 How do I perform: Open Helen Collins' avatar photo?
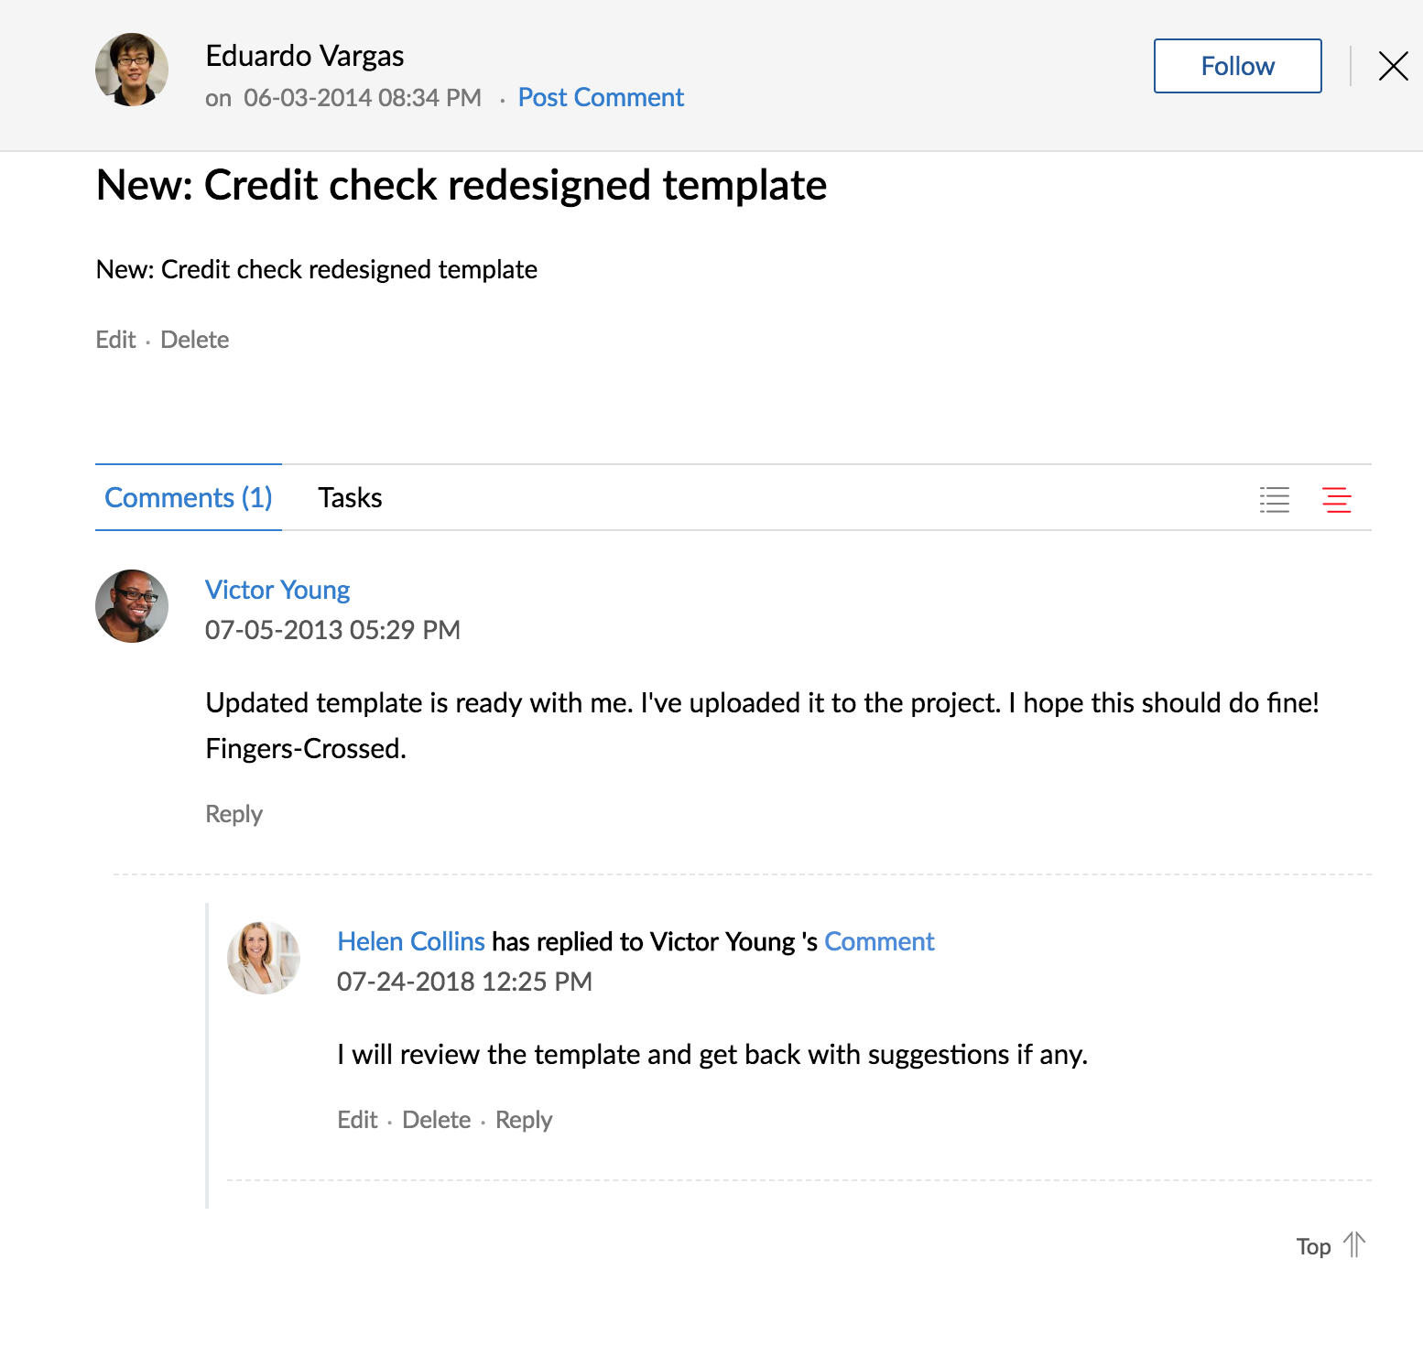point(264,958)
